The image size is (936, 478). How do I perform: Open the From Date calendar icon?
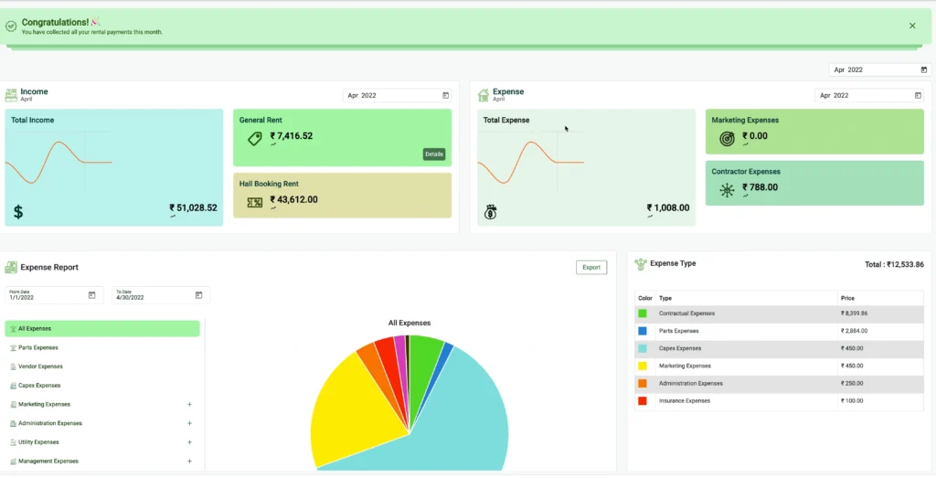(92, 295)
